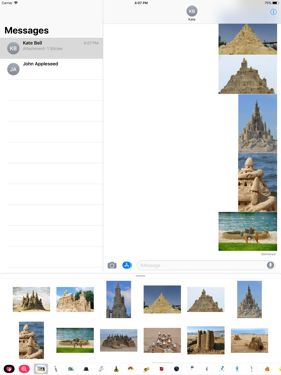Open the skeleton figure sticker pack
The image size is (281, 375).
pos(252,369)
